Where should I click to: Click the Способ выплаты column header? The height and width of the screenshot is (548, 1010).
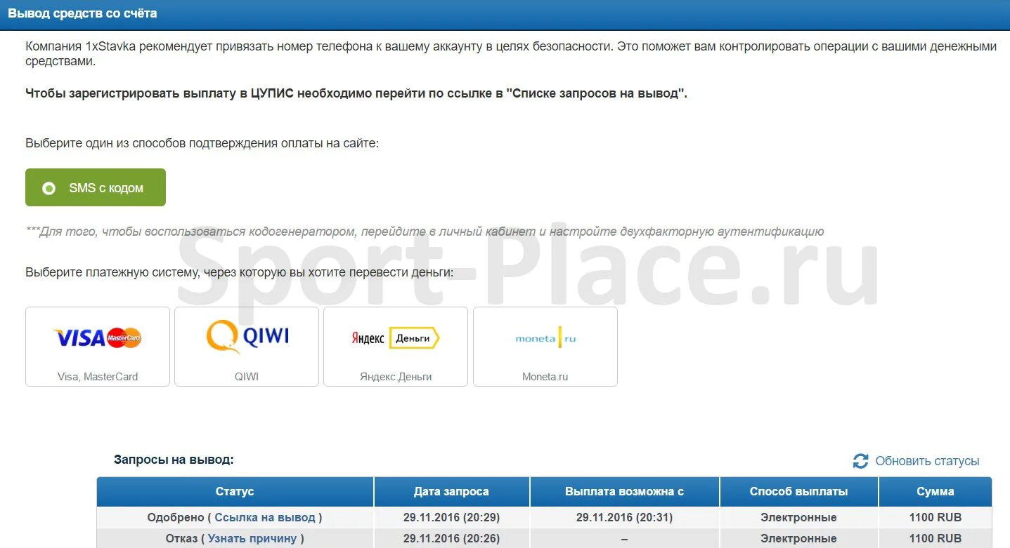[x=798, y=491]
